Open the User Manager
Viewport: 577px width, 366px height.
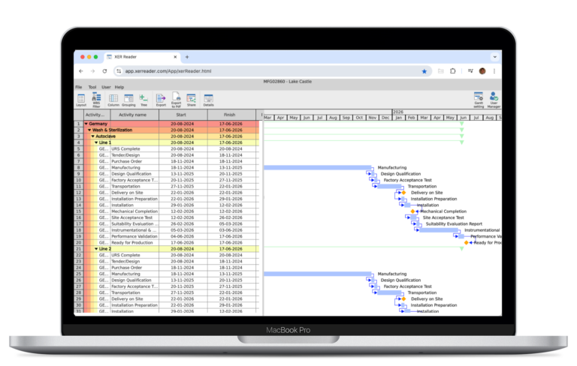(494, 99)
